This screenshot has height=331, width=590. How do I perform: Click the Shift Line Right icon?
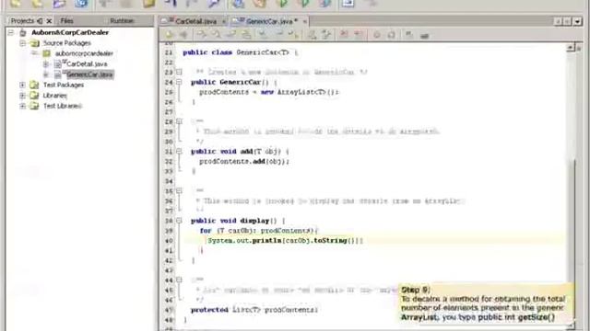click(326, 35)
